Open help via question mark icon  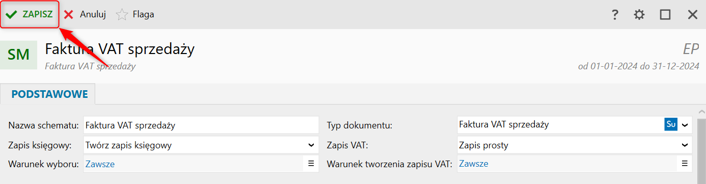tap(615, 15)
